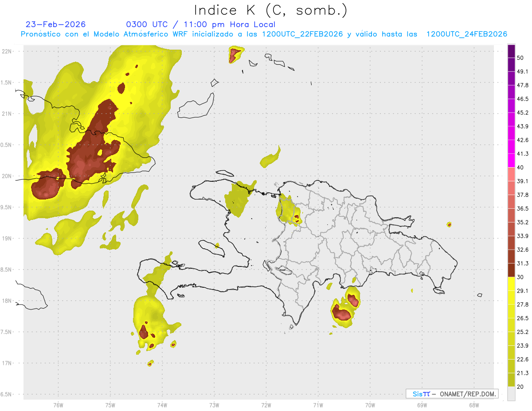Screen dimensions: 532x411
Task: Click the color bar value '49.1'
Action: (x=523, y=71)
